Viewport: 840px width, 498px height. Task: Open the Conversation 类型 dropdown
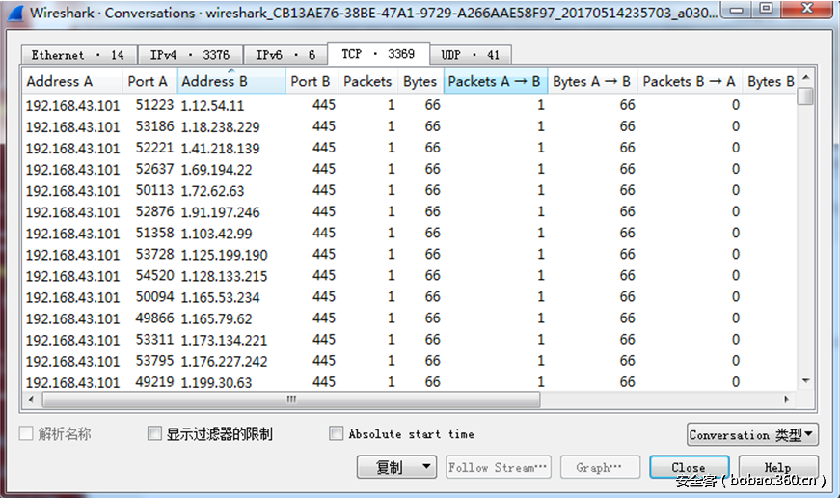pyautogui.click(x=753, y=435)
